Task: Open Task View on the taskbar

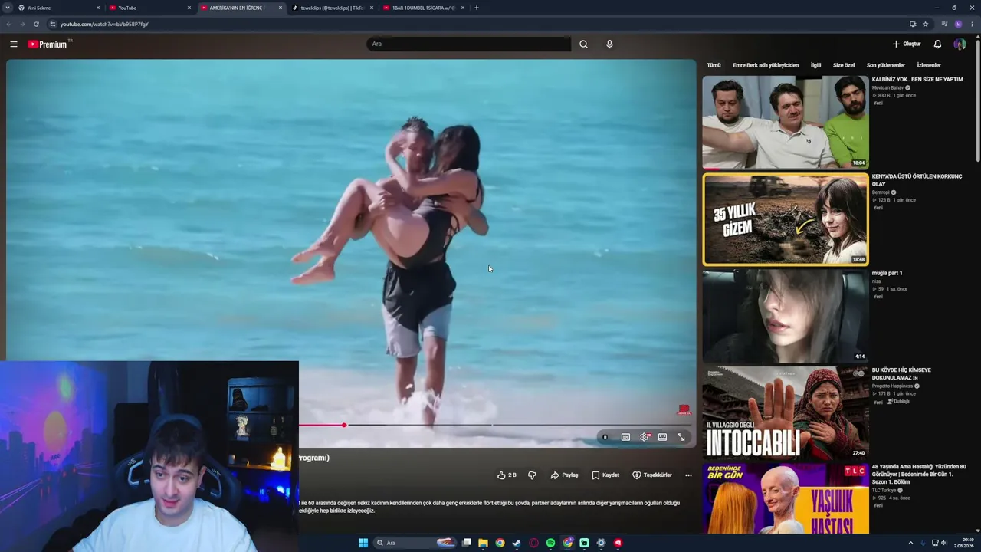Action: click(466, 543)
